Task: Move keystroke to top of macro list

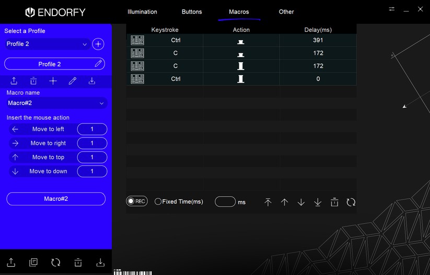Action: [268, 202]
